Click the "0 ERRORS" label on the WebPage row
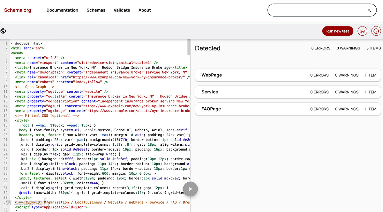The image size is (383, 212). click(x=319, y=75)
